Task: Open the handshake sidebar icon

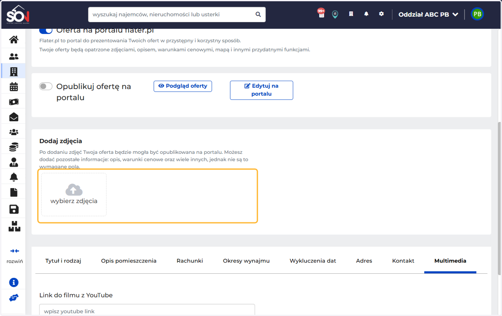Action: coord(14,298)
